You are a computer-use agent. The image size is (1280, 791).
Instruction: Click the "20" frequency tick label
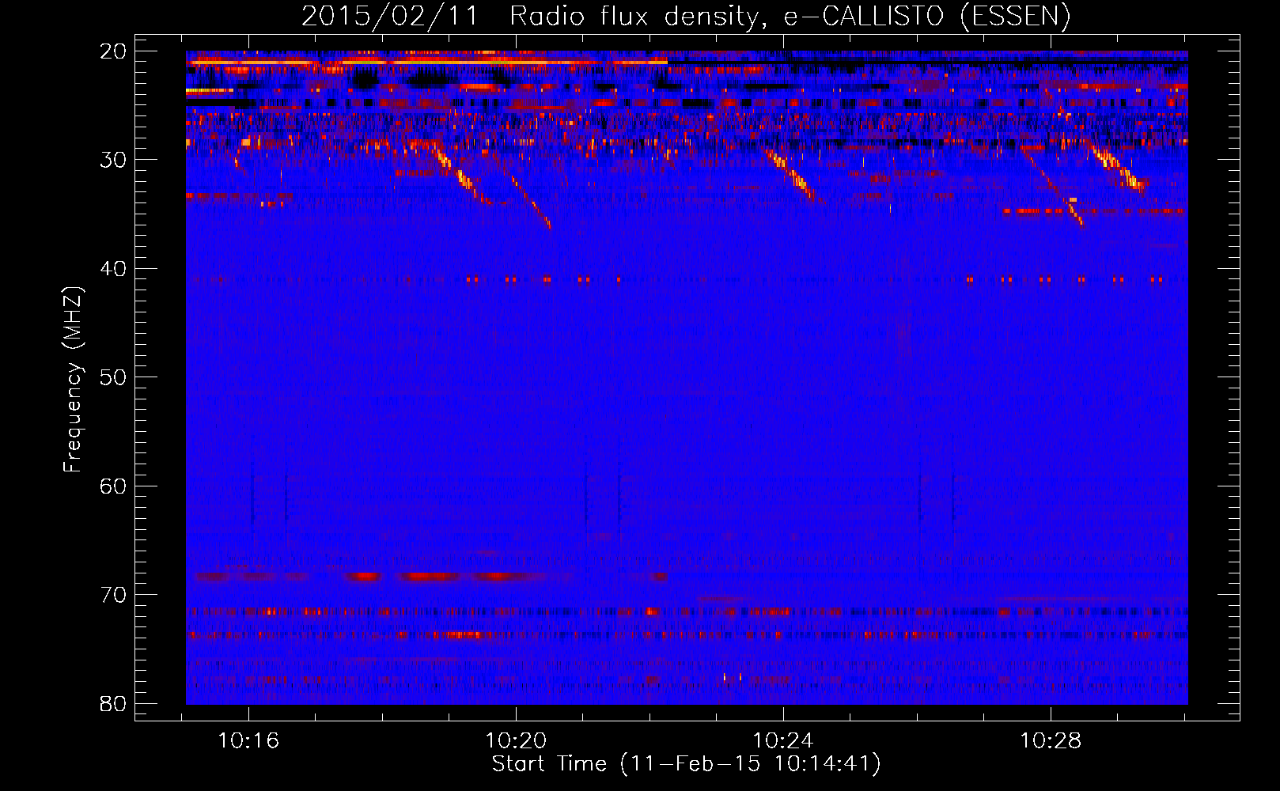click(x=113, y=51)
